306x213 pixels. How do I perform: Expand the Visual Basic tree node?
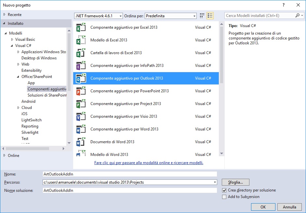tap(12, 39)
